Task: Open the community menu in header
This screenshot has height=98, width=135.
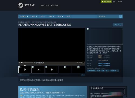Action: point(48,5)
